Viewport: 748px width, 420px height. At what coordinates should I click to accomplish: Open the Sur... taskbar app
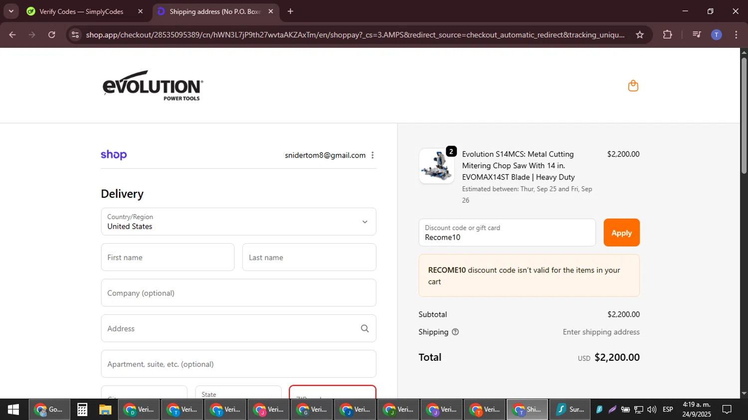[570, 410]
